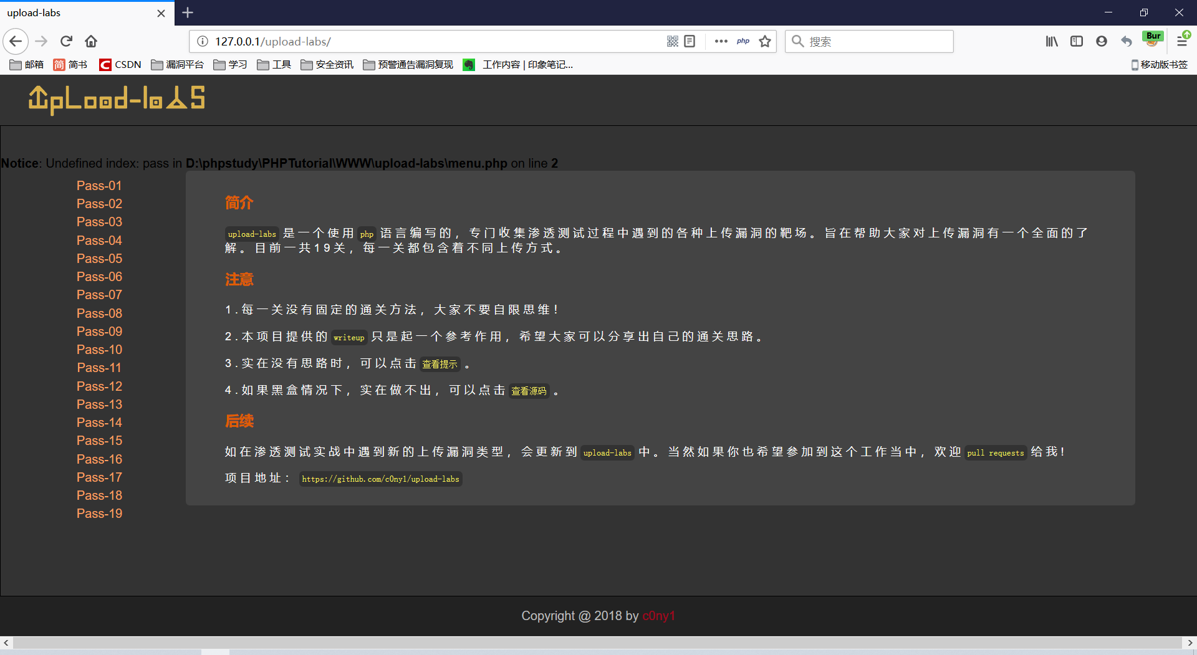The height and width of the screenshot is (655, 1197).
Task: Reload the current page
Action: pos(67,42)
